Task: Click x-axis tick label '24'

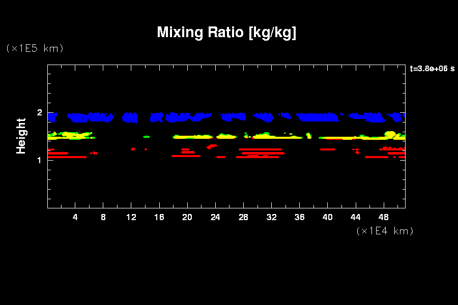Action: point(215,217)
